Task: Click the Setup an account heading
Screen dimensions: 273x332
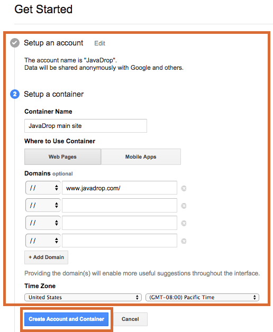Action: tap(53, 43)
